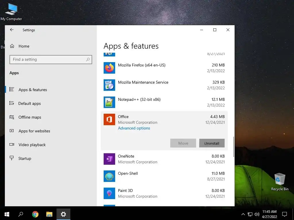Screen dimensions: 294x220
Task: Click the Video playback camera icon
Action: [x=11, y=144]
